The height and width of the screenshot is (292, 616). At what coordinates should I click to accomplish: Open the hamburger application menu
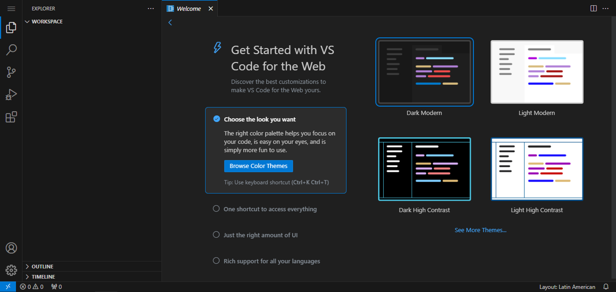(11, 9)
